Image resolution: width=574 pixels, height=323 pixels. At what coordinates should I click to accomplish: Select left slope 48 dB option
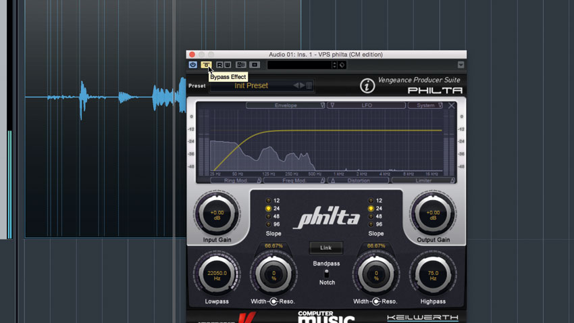point(268,216)
